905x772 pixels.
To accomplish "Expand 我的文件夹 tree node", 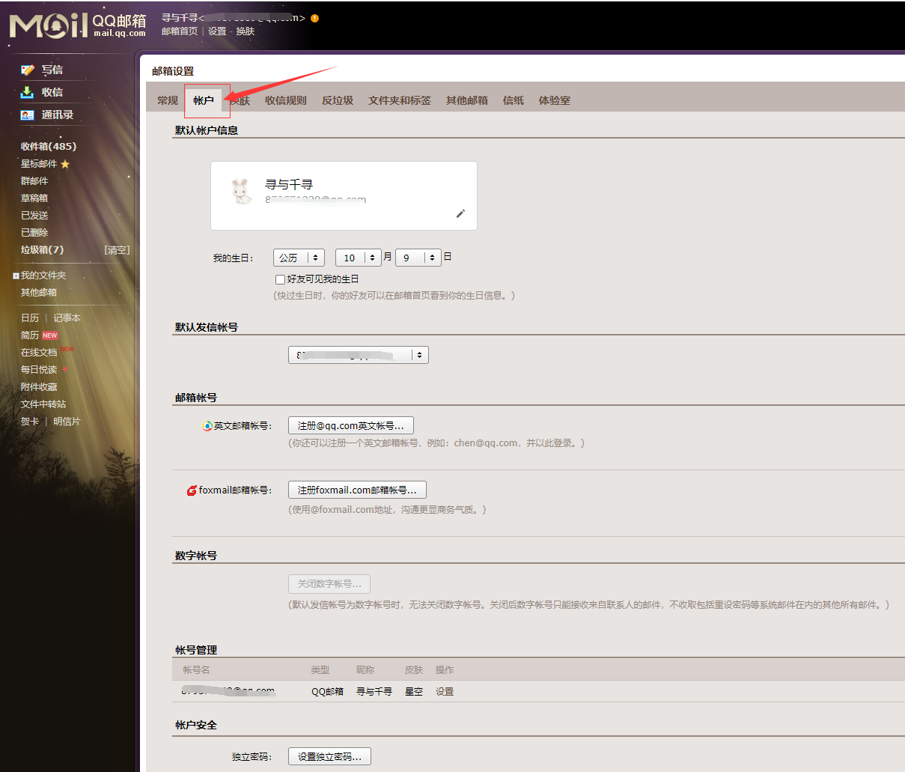I will (x=16, y=276).
